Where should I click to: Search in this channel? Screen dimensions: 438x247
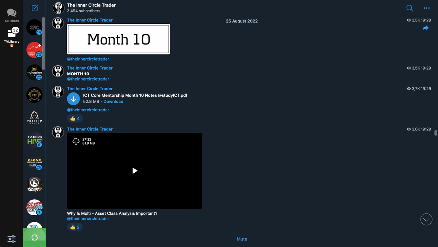tap(410, 8)
